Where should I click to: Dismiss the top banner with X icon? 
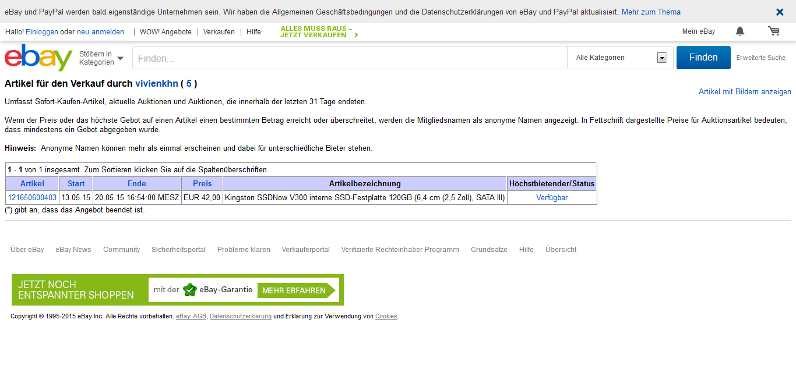coord(780,12)
